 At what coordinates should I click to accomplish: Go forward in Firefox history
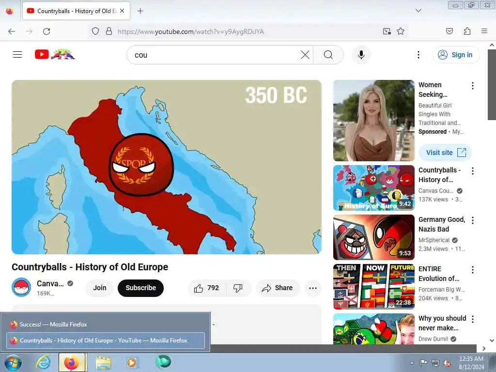pos(29,31)
